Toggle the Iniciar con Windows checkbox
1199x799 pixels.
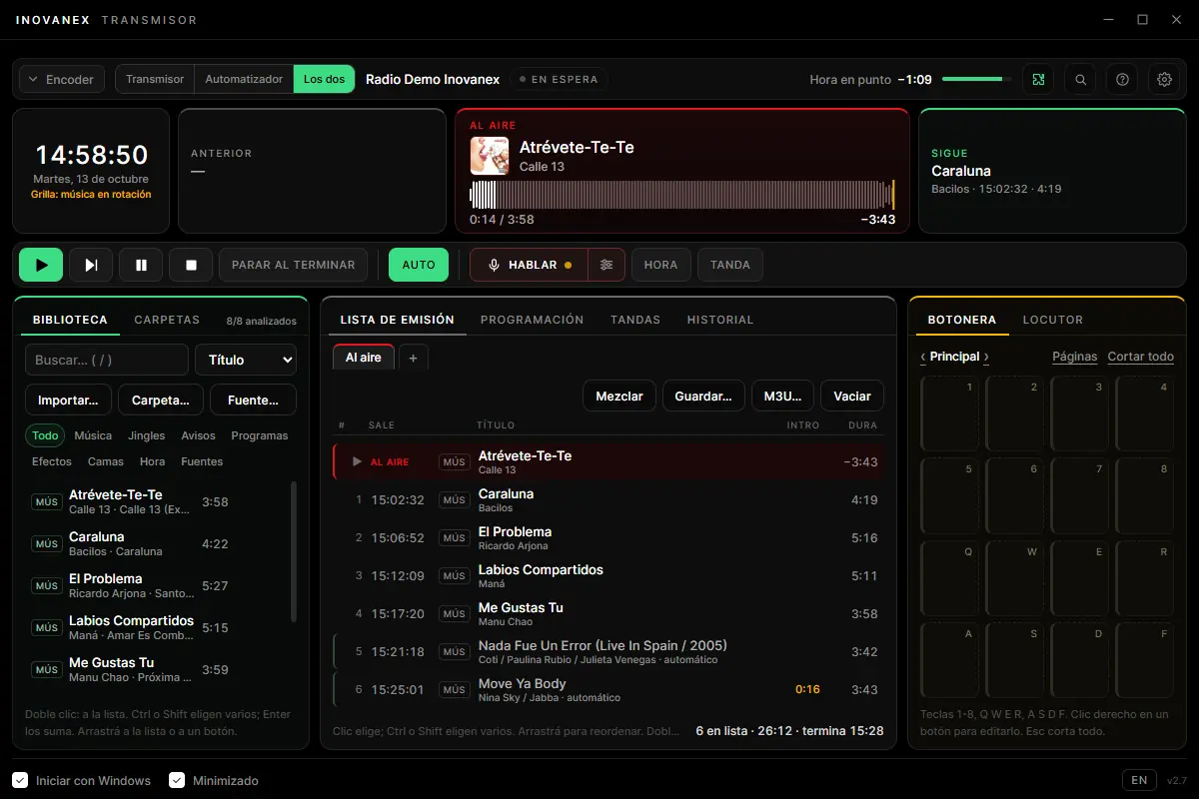(20, 780)
